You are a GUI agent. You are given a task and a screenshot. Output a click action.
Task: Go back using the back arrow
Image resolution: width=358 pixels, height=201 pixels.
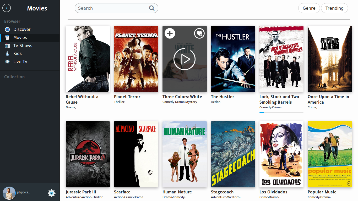[7, 8]
